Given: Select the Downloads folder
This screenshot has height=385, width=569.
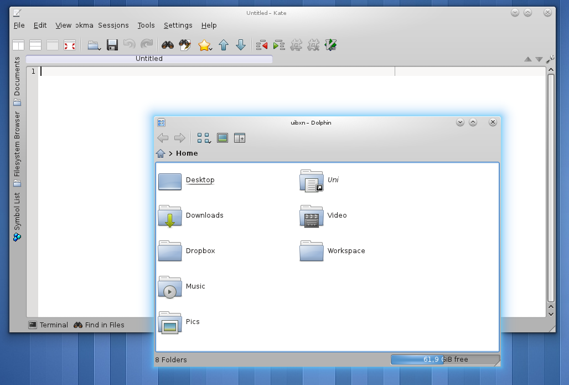Looking at the screenshot, I should pyautogui.click(x=191, y=215).
